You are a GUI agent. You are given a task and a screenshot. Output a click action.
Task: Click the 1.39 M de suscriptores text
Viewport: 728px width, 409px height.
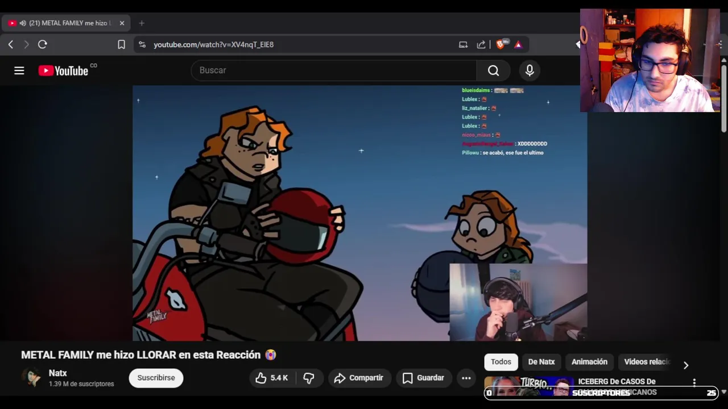tap(81, 384)
